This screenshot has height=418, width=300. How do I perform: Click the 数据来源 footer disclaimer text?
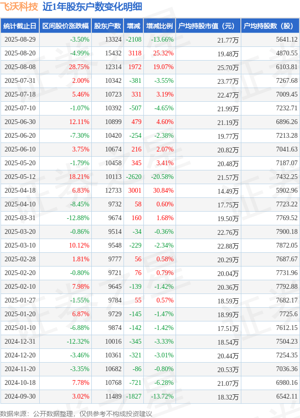pyautogui.click(x=76, y=413)
